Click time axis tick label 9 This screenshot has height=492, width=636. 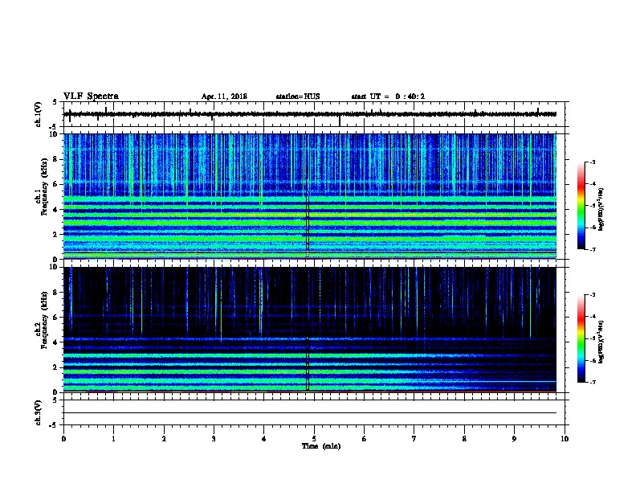click(x=514, y=439)
